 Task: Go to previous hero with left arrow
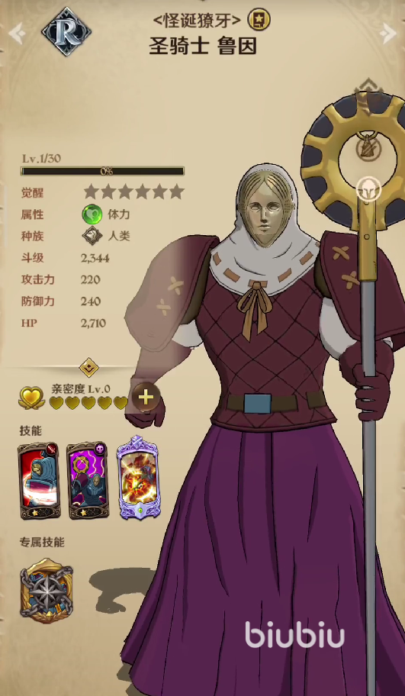coord(17,34)
